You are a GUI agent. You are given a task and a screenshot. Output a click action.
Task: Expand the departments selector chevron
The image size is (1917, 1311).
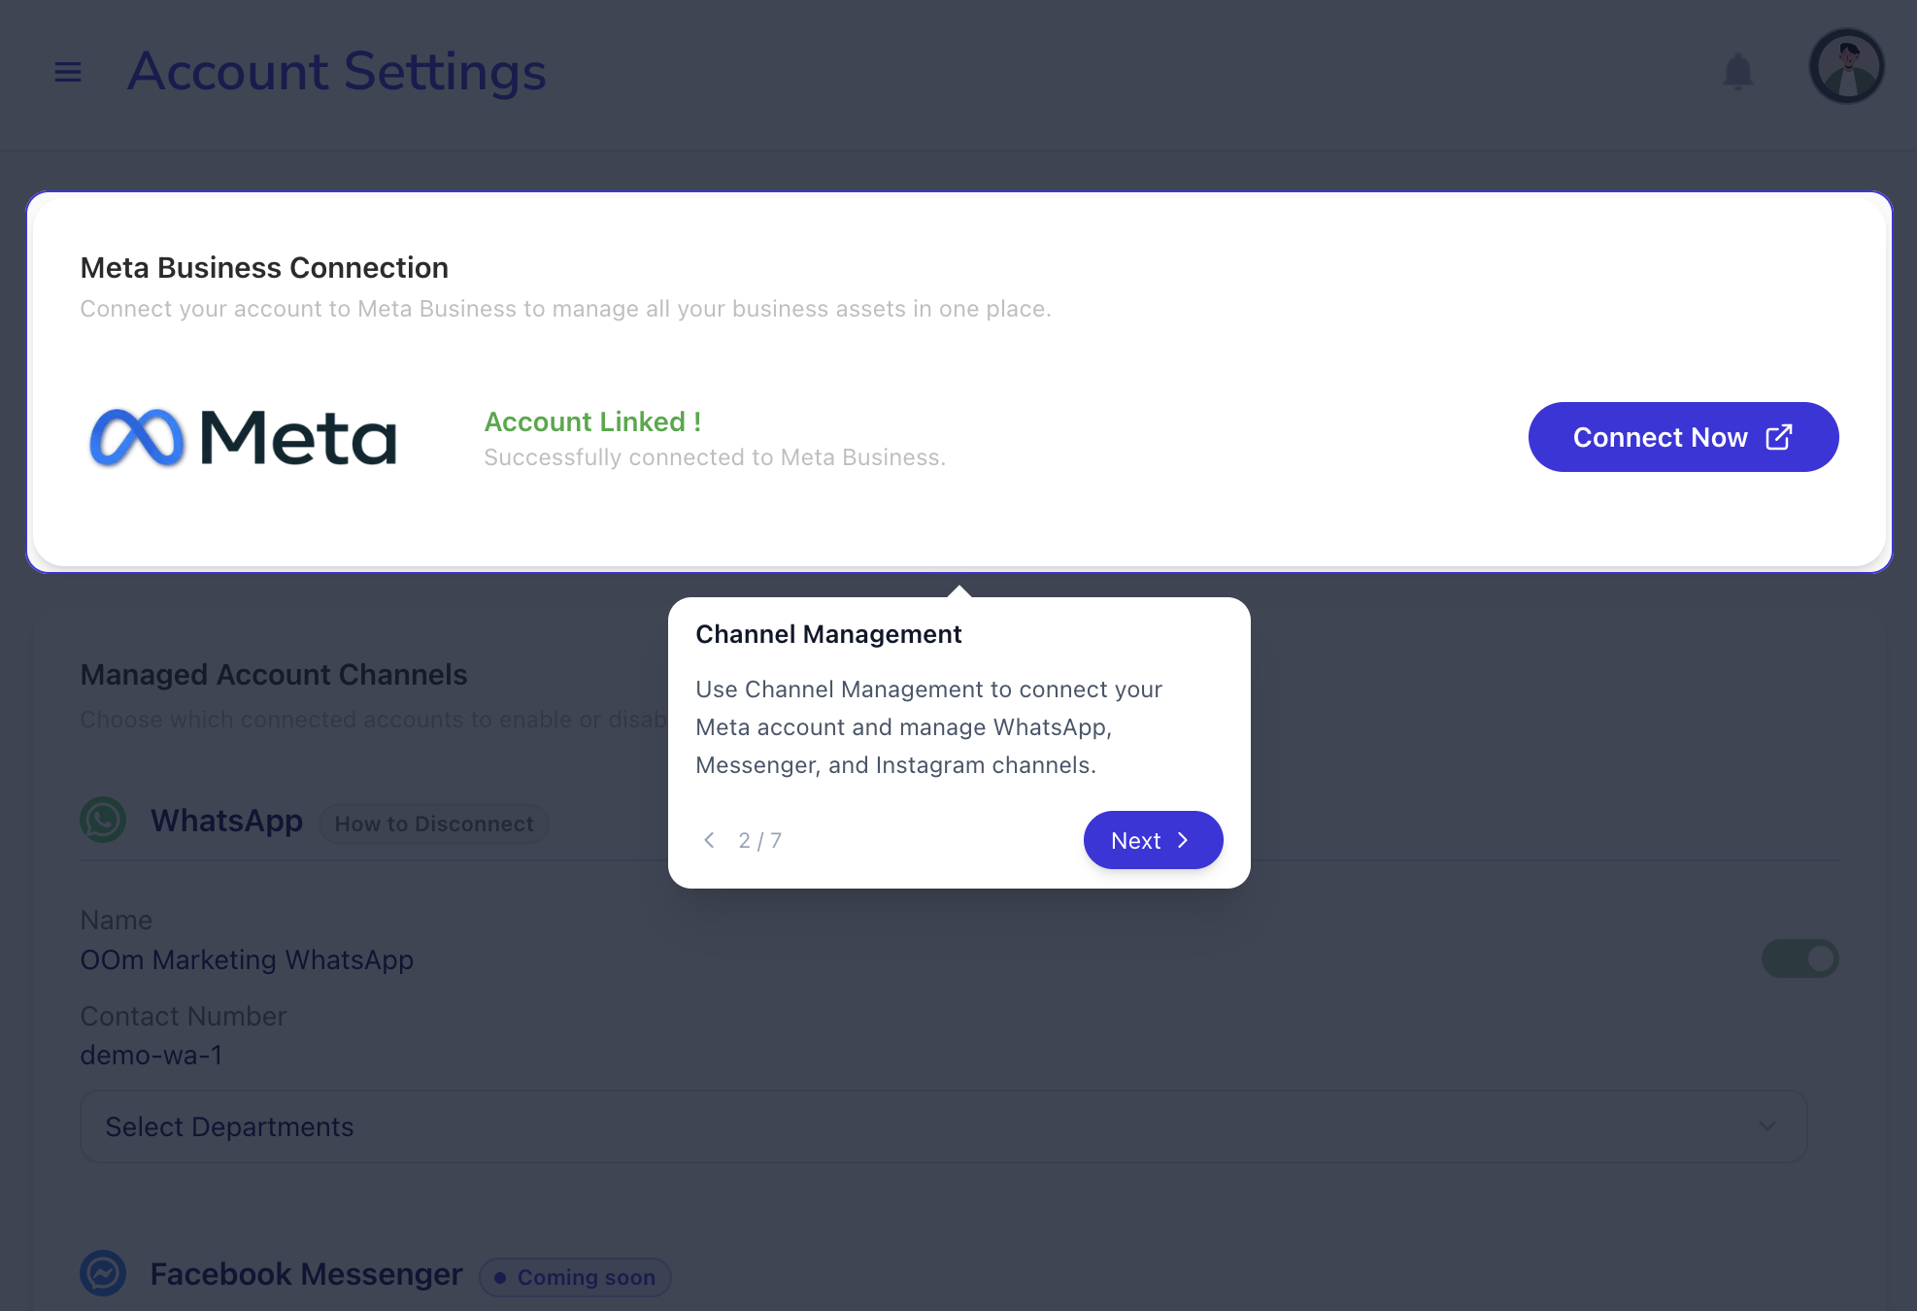pos(1766,1126)
